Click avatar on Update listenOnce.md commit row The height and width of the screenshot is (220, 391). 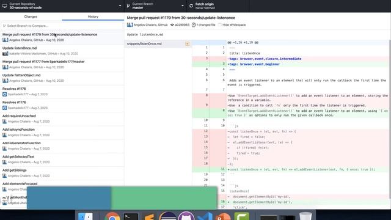coord(5,54)
